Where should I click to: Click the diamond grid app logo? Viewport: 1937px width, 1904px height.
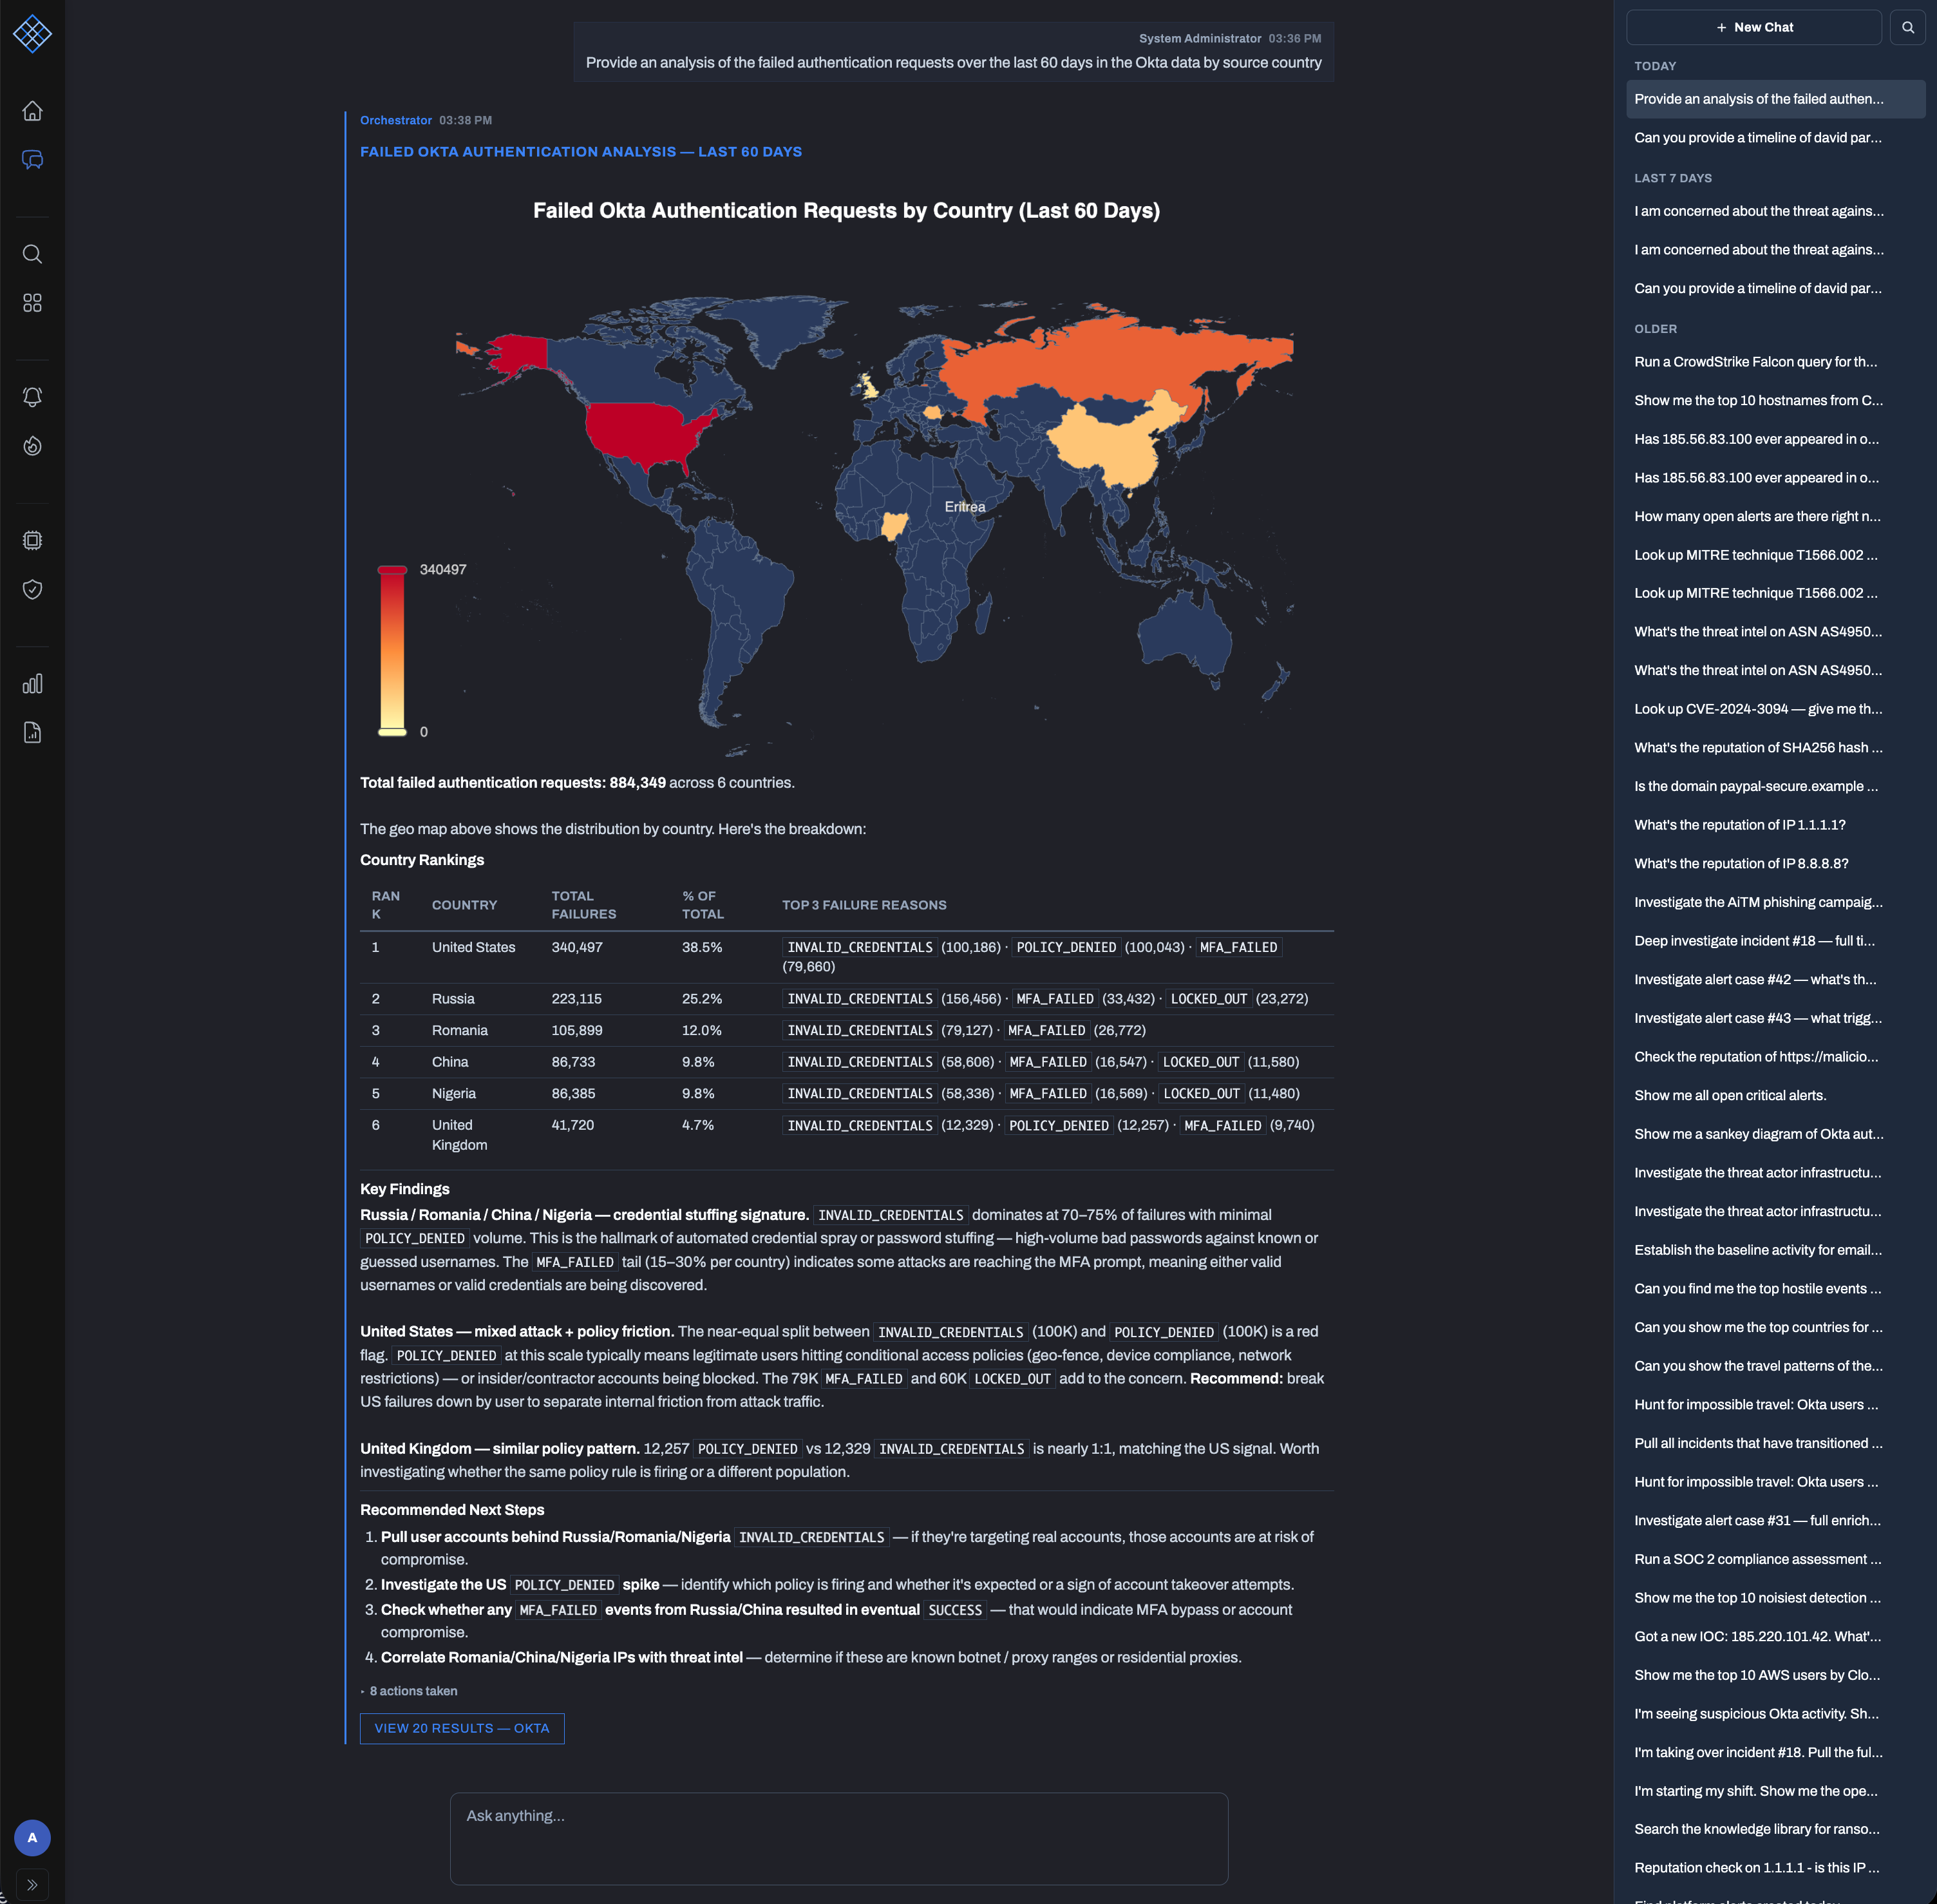(32, 33)
